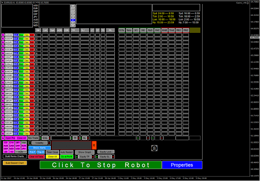Open the chart icon for EURJPY row
Viewport: 260px width, 181px height.
pos(3,79)
